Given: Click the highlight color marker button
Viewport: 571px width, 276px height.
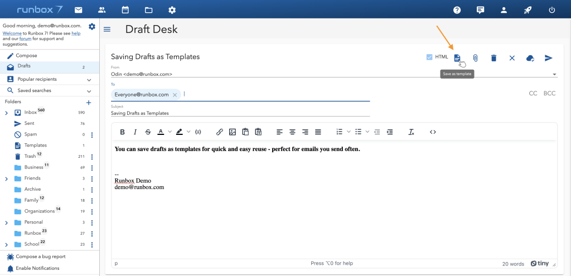Looking at the screenshot, I should click(179, 132).
